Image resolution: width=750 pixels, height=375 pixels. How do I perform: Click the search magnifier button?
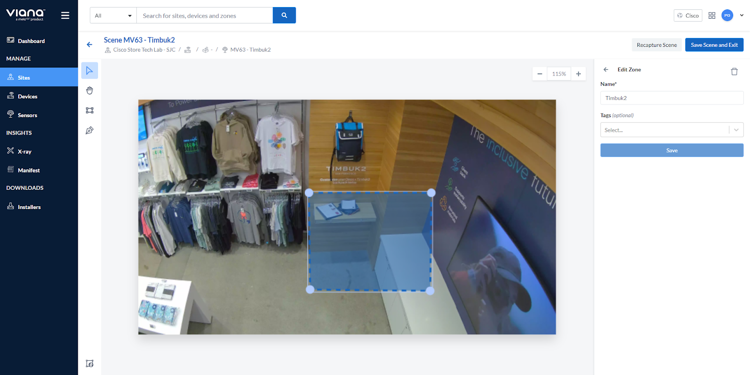pos(284,15)
